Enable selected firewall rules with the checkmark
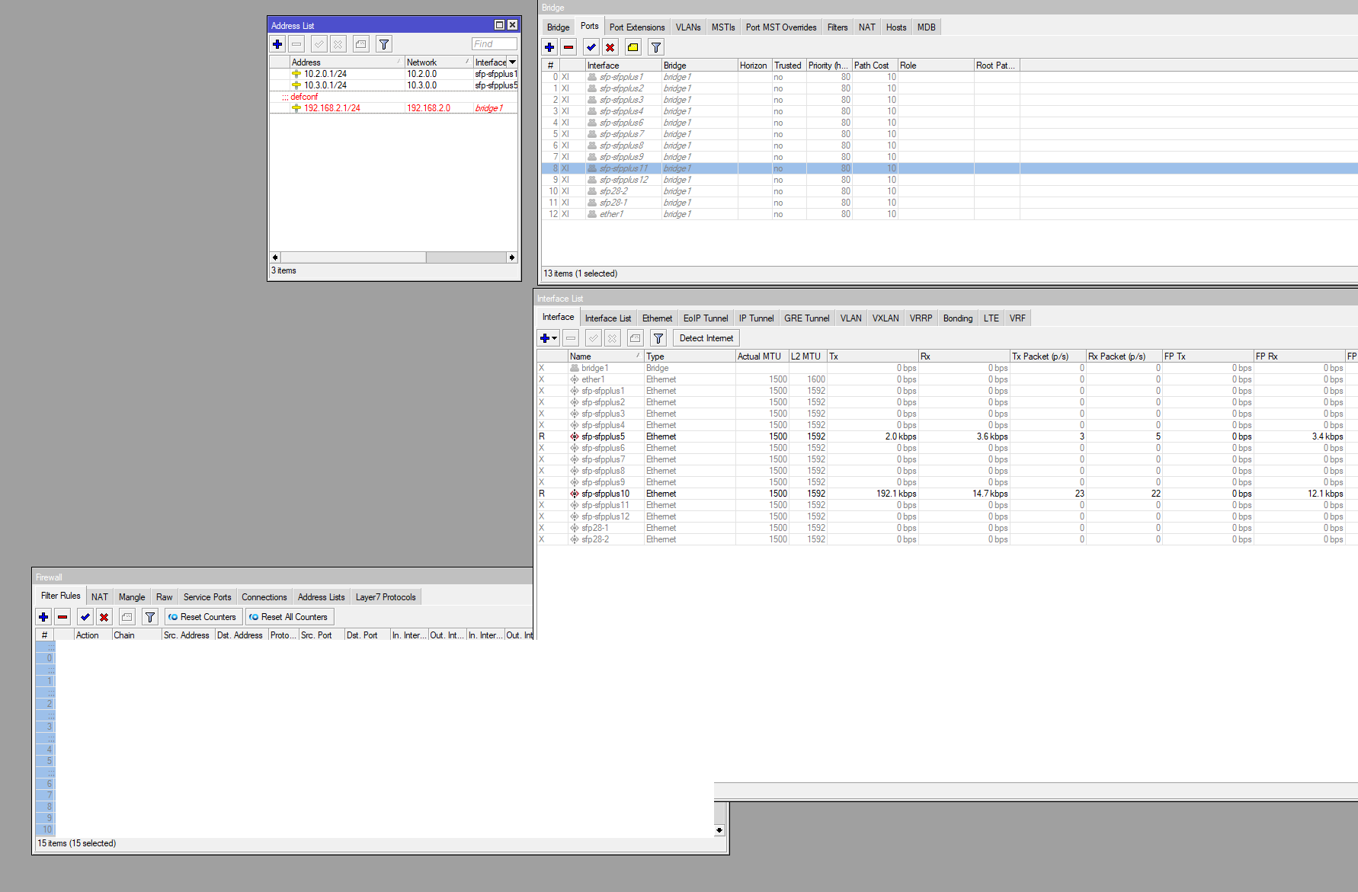Screen dimensions: 1358x892 click(85, 617)
